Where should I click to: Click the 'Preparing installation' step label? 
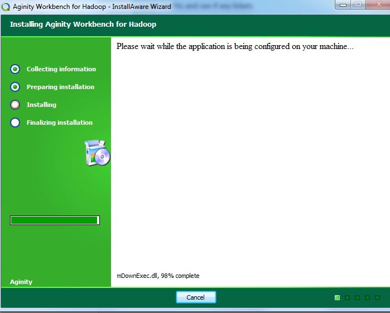pyautogui.click(x=60, y=87)
